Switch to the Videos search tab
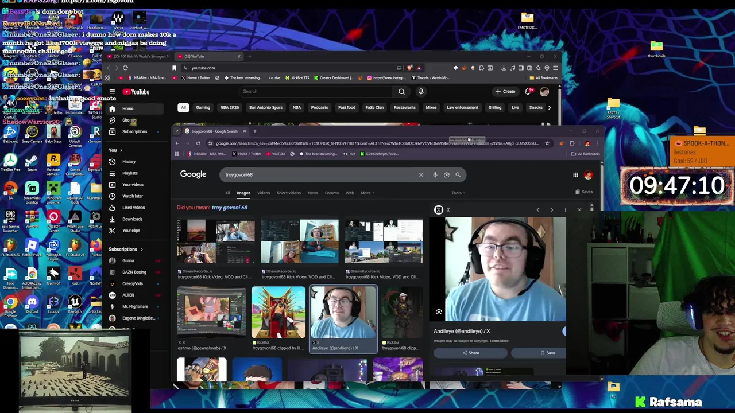Viewport: 735px width, 413px height. pos(264,193)
